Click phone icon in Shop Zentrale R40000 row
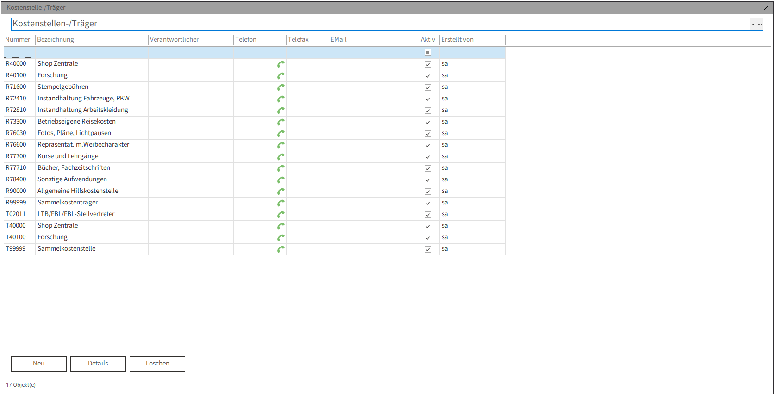Screen dimensions: 775x396 [x=281, y=64]
